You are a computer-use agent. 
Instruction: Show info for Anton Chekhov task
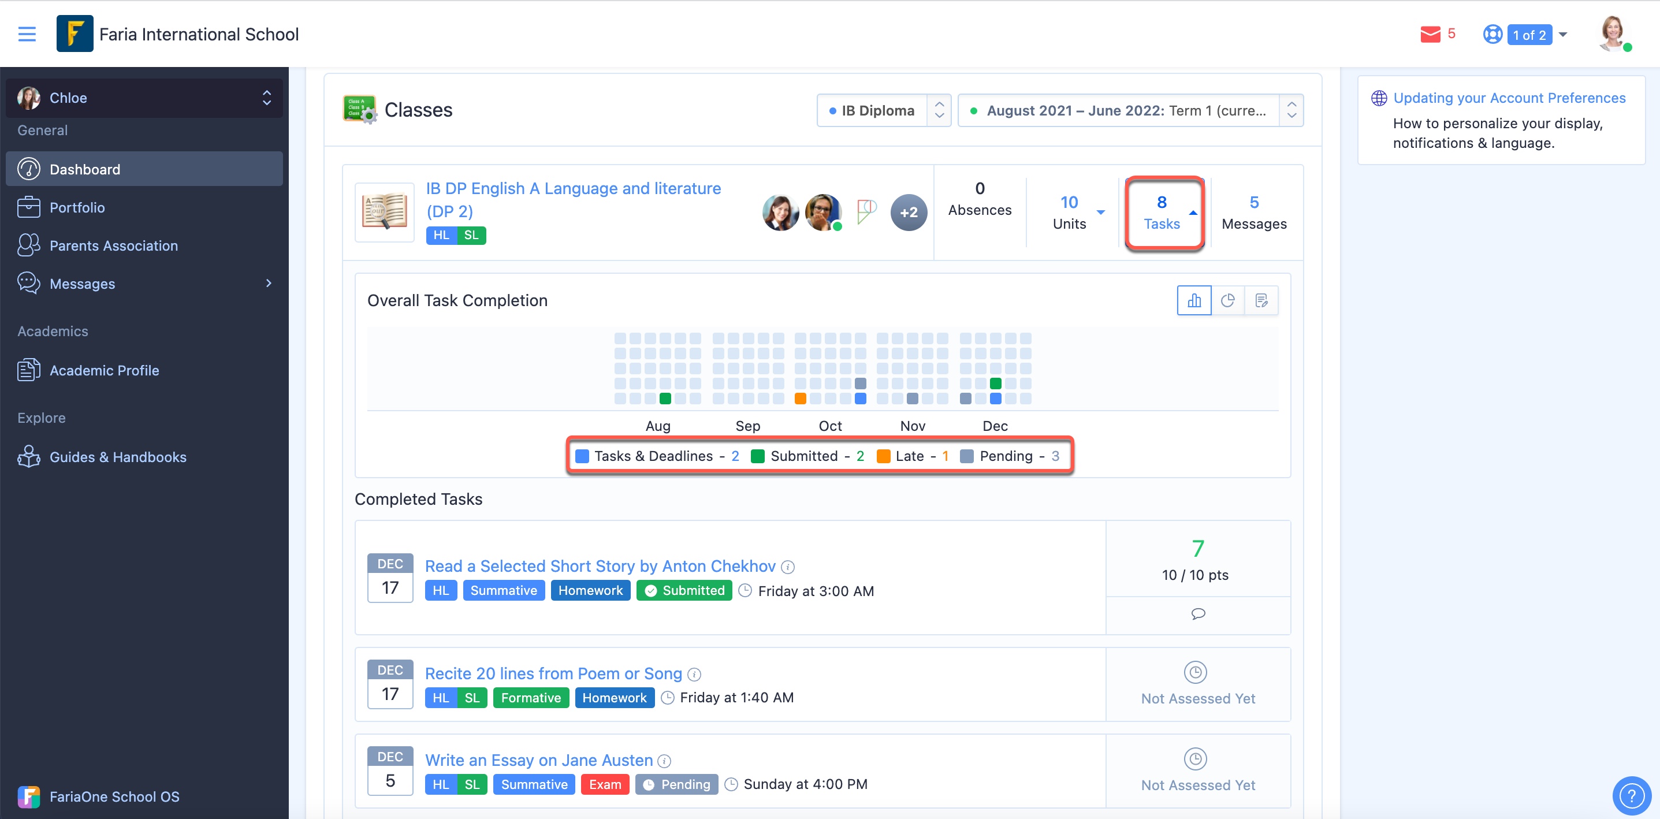click(x=787, y=567)
